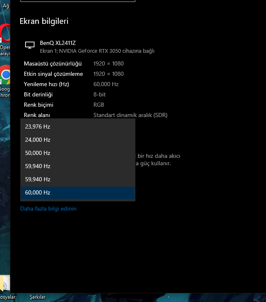The height and width of the screenshot is (302, 266).
Task: Click the 'Etkin sinyal çözümleme' label
Action: (53, 74)
